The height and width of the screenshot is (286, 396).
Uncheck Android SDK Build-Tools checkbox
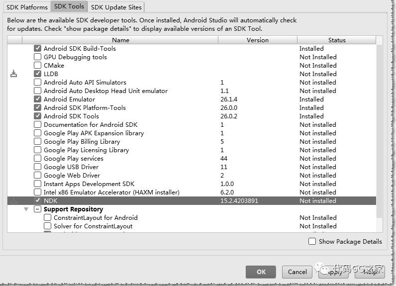(x=37, y=48)
